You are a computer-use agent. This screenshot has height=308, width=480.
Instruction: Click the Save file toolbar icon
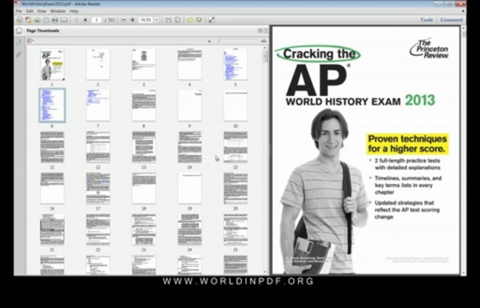46,20
